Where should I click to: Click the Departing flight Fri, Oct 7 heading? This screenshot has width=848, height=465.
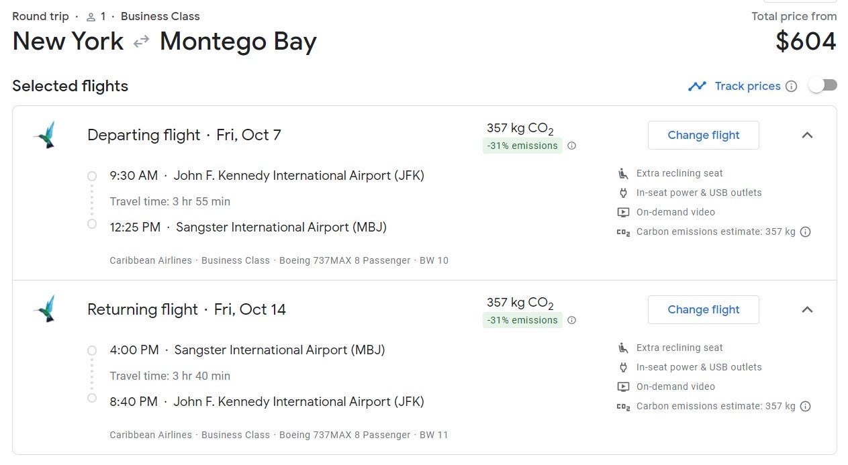coord(184,135)
